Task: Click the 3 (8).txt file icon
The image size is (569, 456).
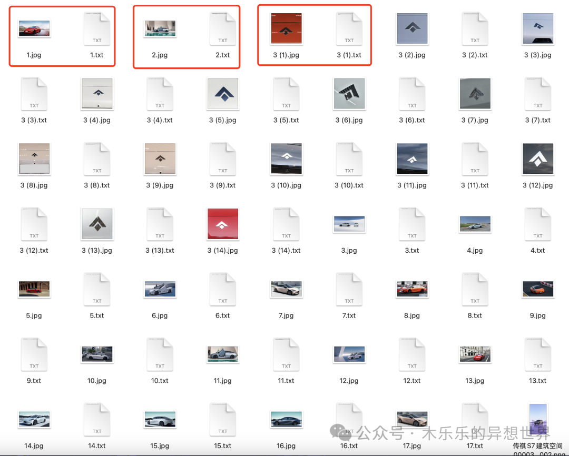Action: pos(97,158)
